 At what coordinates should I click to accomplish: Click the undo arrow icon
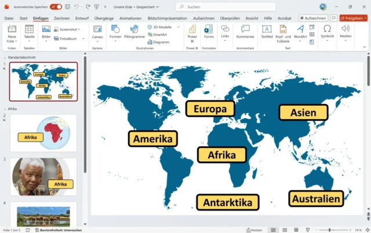point(76,7)
